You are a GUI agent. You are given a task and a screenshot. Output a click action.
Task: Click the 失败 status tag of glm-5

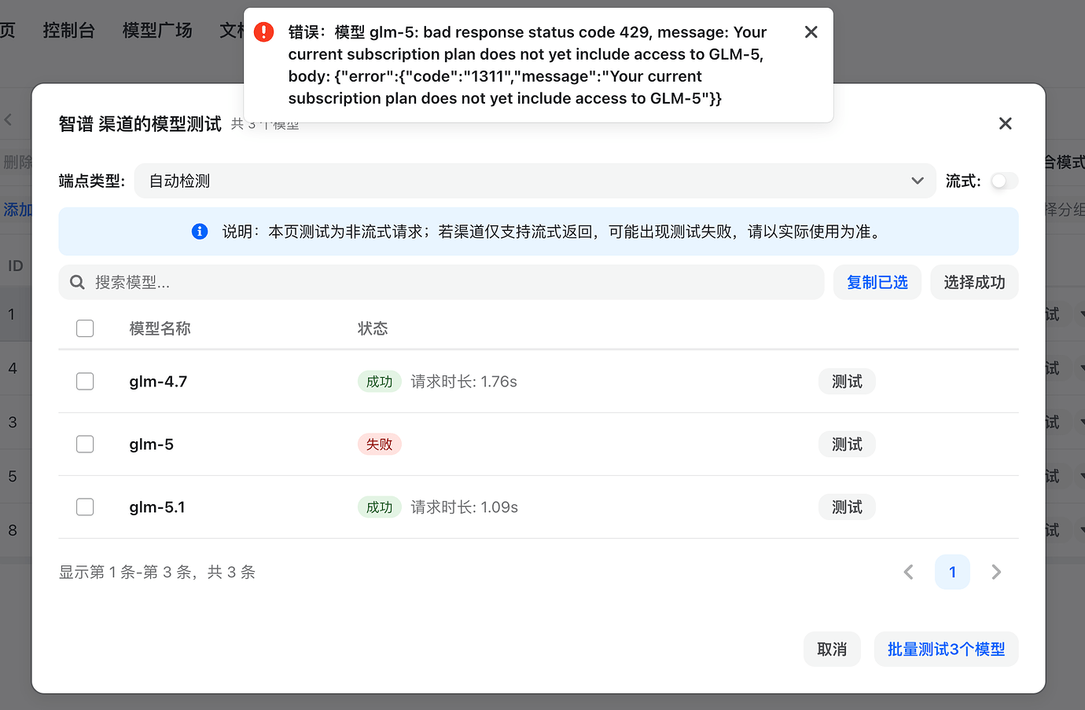[x=380, y=445]
